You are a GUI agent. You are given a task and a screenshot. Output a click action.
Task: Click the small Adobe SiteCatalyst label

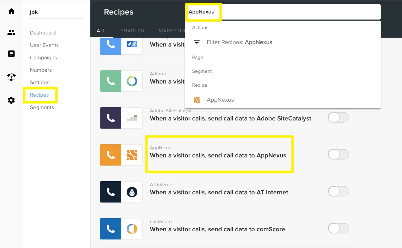pyautogui.click(x=171, y=111)
